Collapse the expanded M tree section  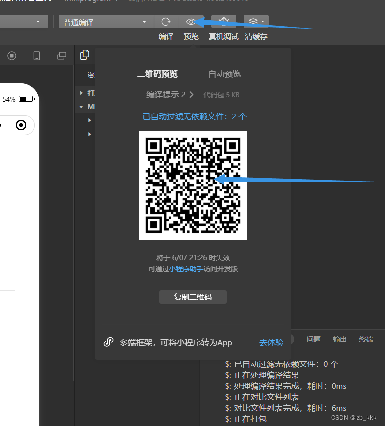pos(81,107)
